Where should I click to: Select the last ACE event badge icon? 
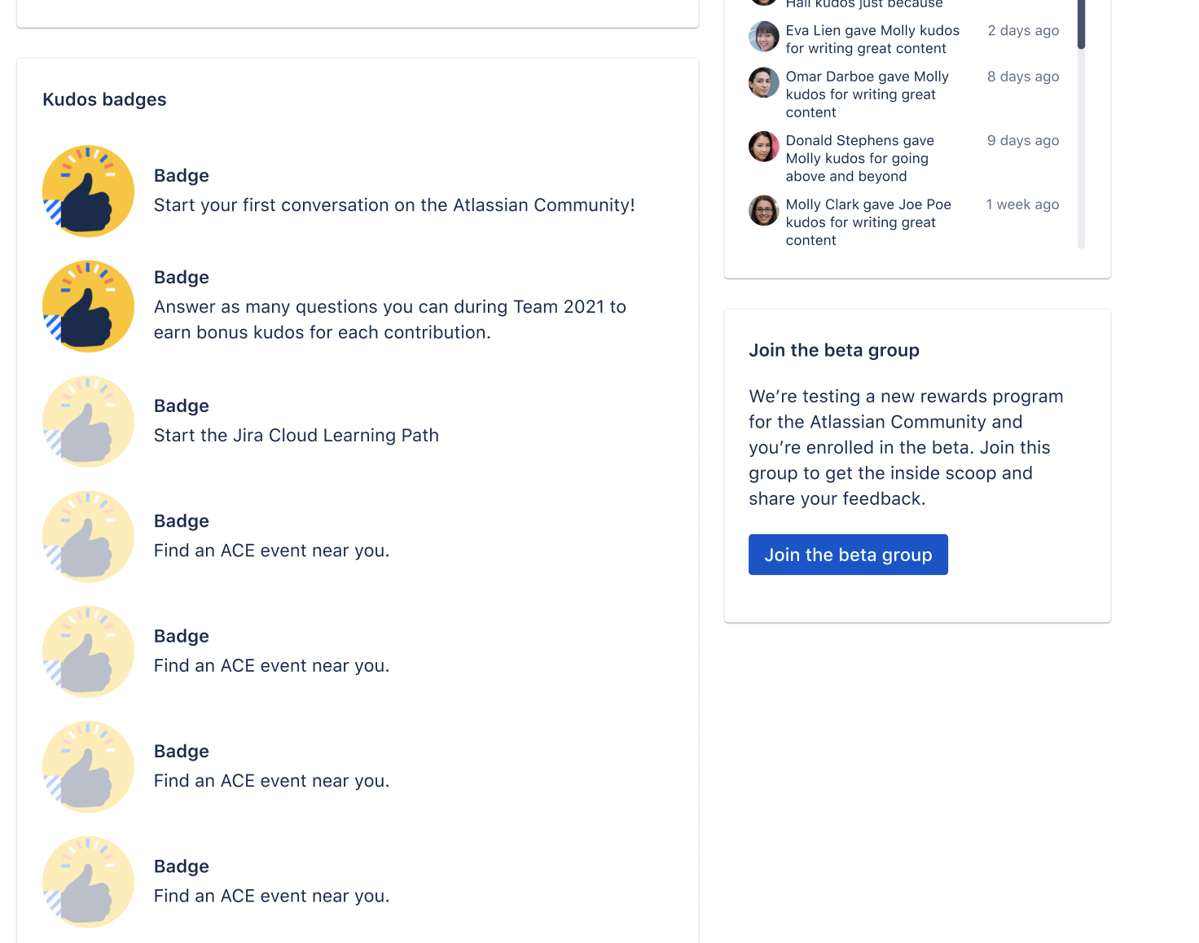click(x=88, y=882)
